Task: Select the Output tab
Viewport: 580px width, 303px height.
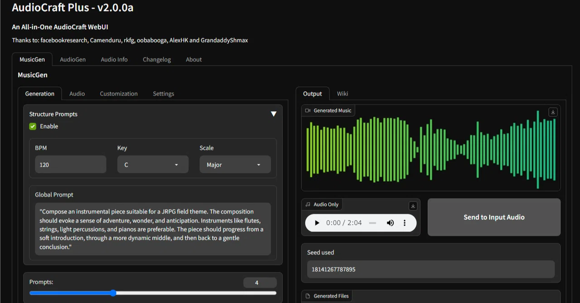Action: pos(313,94)
